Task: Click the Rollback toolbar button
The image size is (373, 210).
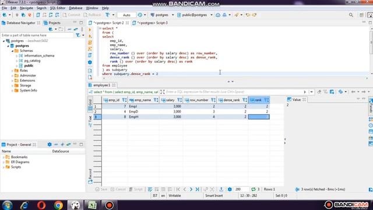Action: click(92, 15)
